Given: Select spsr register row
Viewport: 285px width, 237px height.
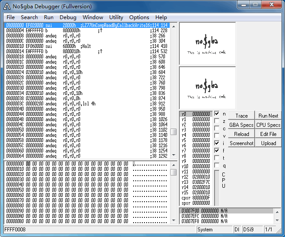Looking at the screenshot, I should click(x=196, y=203).
